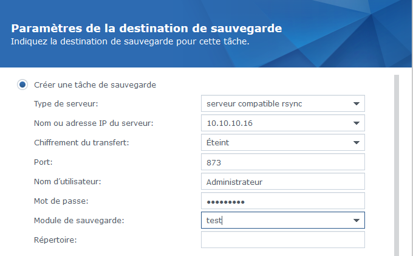Viewport: 413px width, 256px height.
Task: Click the vertical scrollbar on the right
Action: [x=397, y=164]
